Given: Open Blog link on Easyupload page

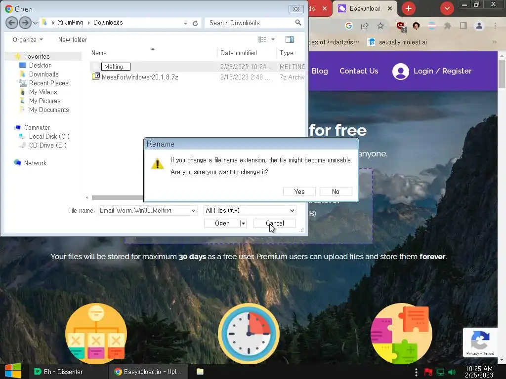Looking at the screenshot, I should (x=320, y=71).
